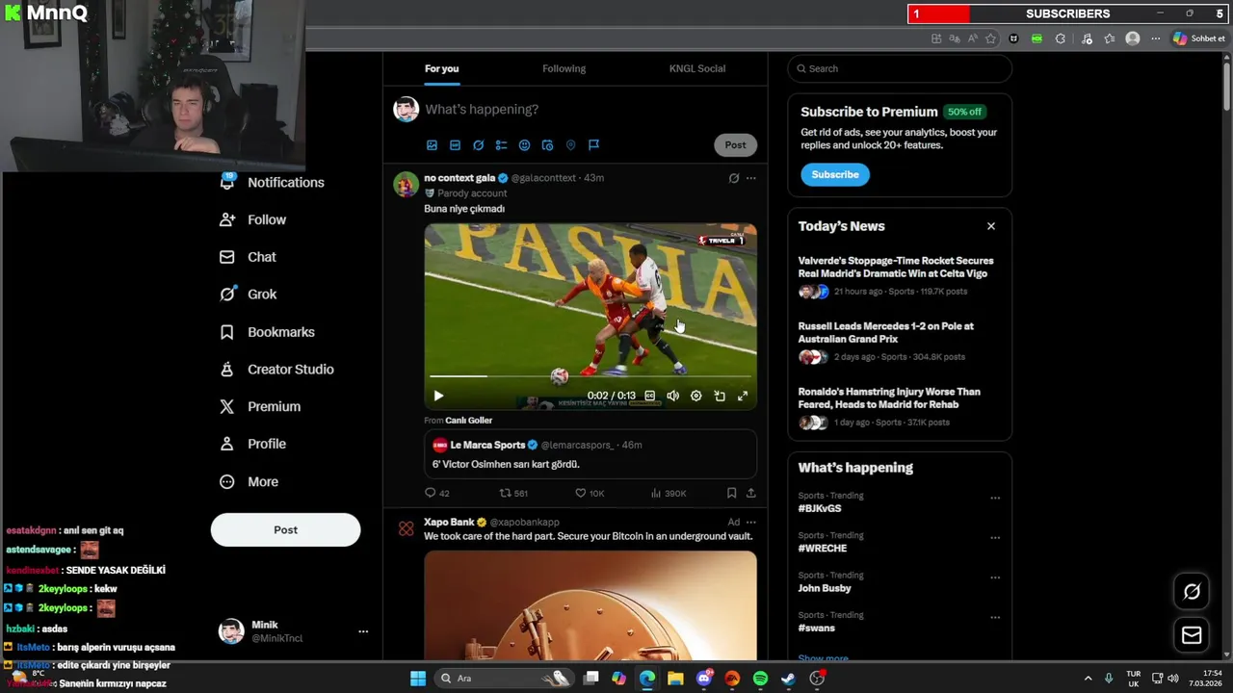Open options for #WRECHE trend
This screenshot has width=1233, height=693.
(995, 537)
